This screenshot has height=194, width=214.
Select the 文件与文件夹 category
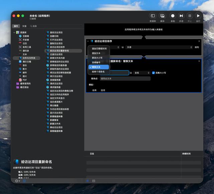pyautogui.click(x=26, y=58)
